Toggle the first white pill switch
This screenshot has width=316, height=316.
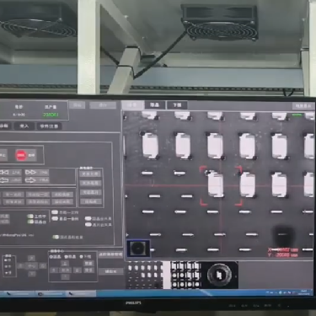click(x=55, y=212)
